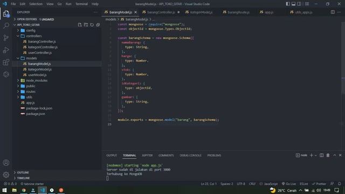Close the terminal panel
Viewport: 345px width, 194px height.
click(340, 155)
